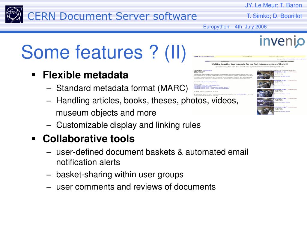Select the "notification alerts" line

(88, 162)
